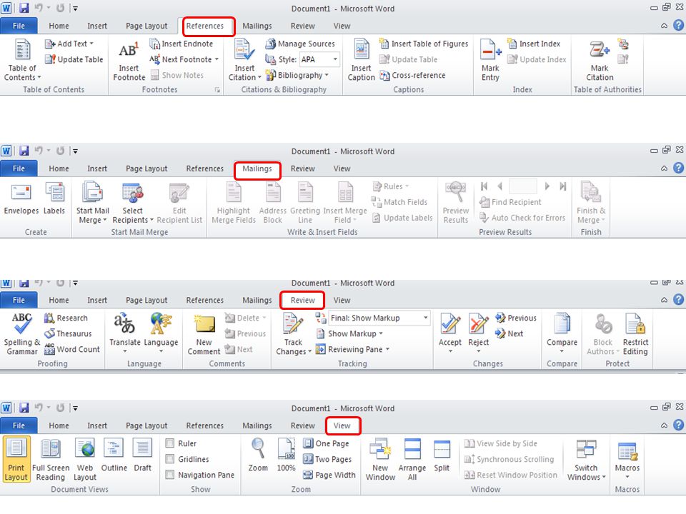Click Arrange All icon
Image resolution: width=686 pixels, height=514 pixels.
(x=412, y=450)
